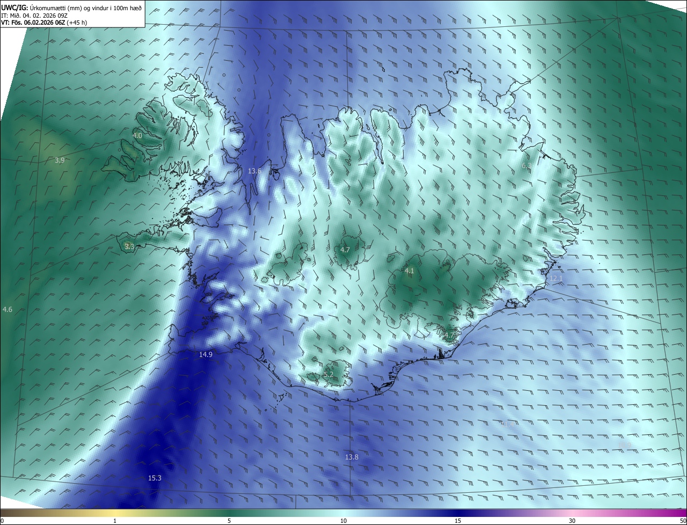Click the '5' tick on the colour scale
The image size is (687, 525).
click(x=229, y=521)
